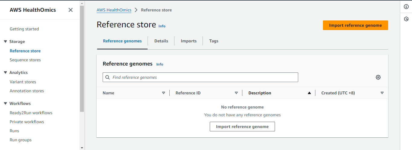Click Import reference genome button in empty table

click(x=242, y=127)
